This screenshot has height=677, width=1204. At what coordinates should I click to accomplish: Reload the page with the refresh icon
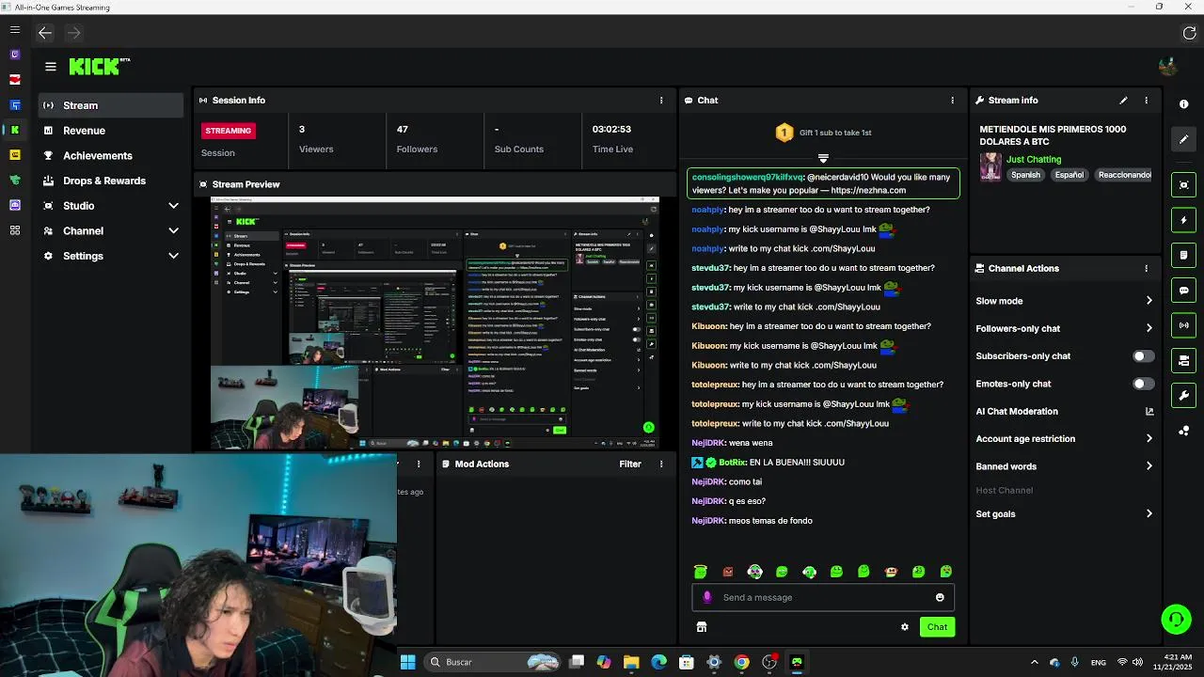point(1189,33)
